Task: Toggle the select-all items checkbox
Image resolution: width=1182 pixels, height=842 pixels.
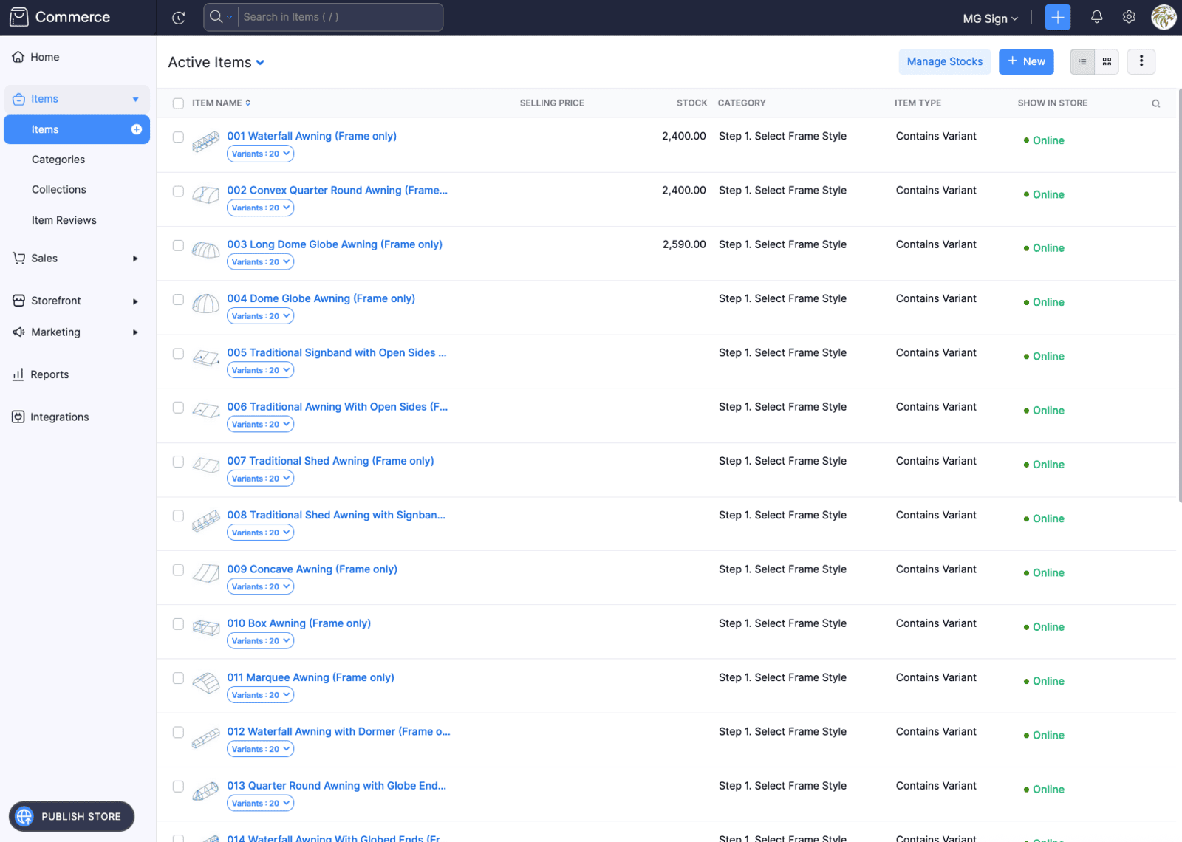Action: pos(178,103)
